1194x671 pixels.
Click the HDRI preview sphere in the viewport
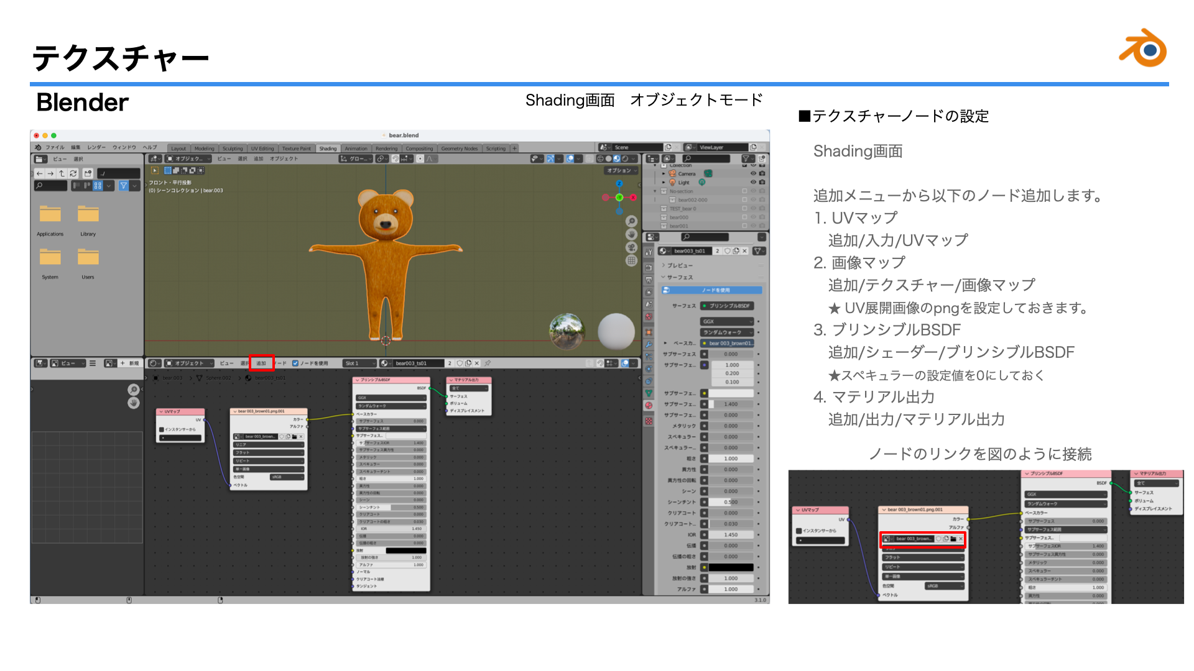567,331
